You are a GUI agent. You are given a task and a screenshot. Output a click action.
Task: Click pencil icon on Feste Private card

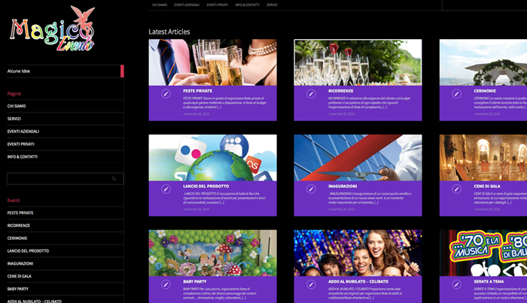pos(166,94)
